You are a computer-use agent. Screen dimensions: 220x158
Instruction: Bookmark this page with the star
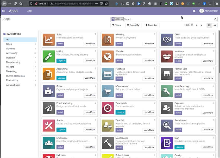click(106, 4)
